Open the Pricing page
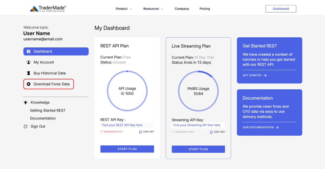 205,9
